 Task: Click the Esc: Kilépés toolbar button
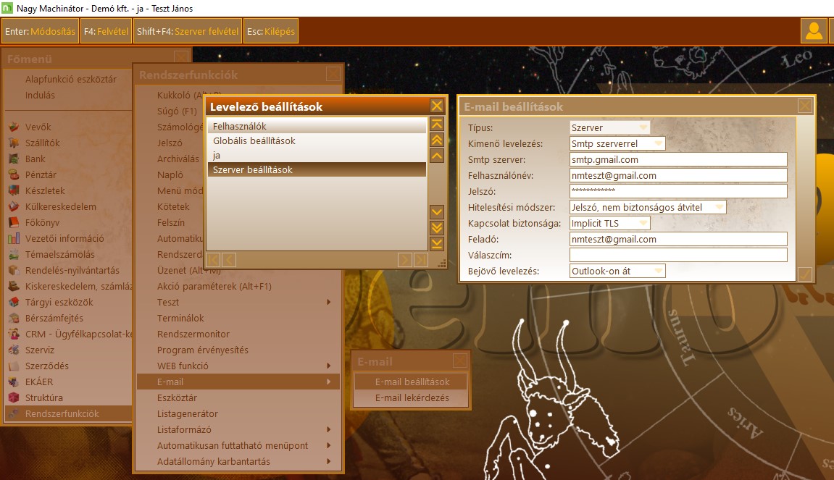tap(271, 31)
